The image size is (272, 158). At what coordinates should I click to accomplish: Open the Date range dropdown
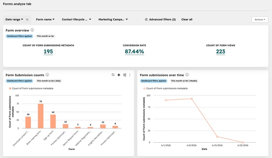[x=14, y=19]
